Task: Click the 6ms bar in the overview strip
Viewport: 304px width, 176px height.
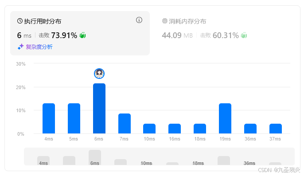Action: click(x=95, y=157)
